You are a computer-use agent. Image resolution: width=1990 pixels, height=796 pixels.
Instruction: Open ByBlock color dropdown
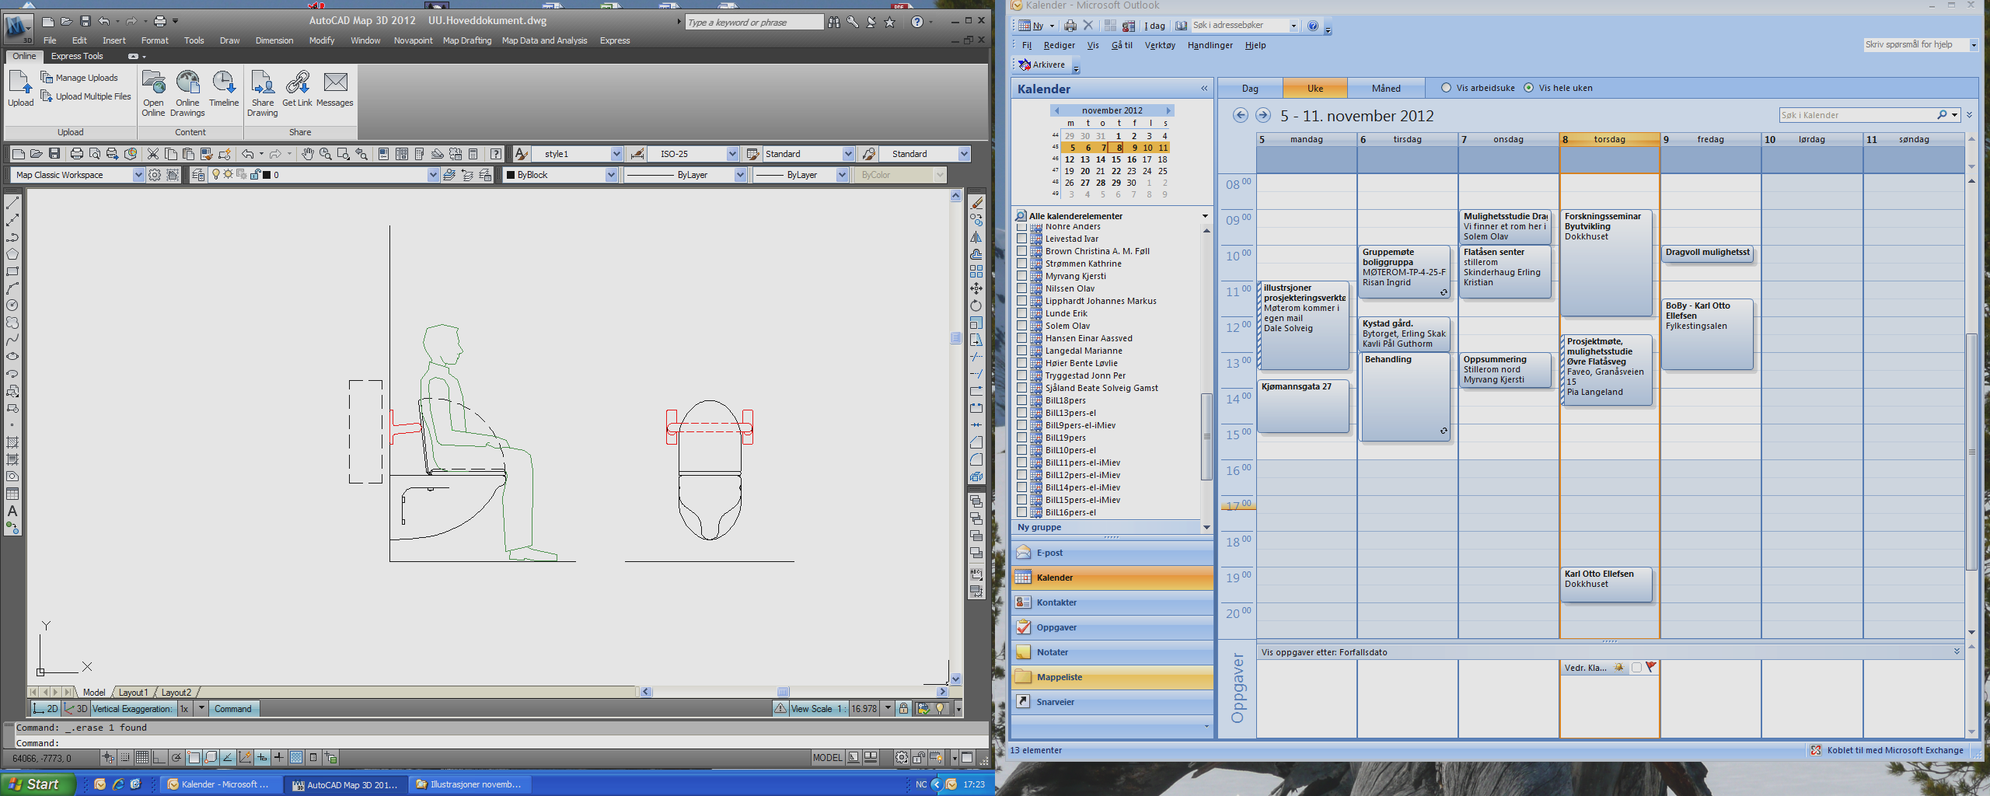[x=611, y=175]
